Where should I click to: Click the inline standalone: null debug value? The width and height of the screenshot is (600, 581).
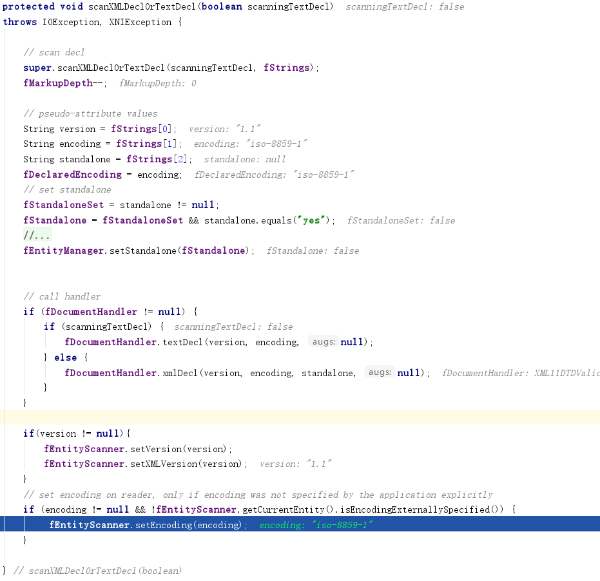click(x=245, y=159)
